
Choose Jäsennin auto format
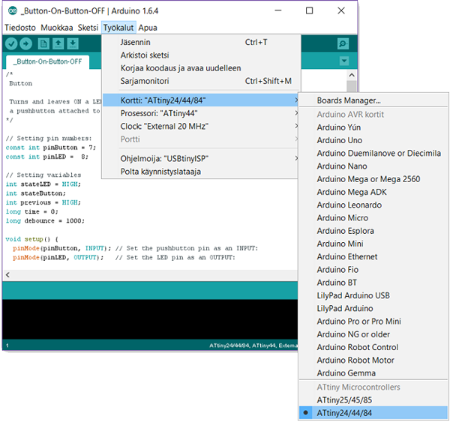click(200, 42)
